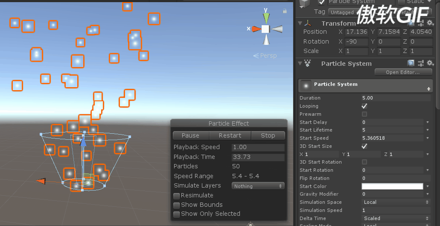Disable the Looping checkbox
The image size is (440, 226).
coord(364,106)
